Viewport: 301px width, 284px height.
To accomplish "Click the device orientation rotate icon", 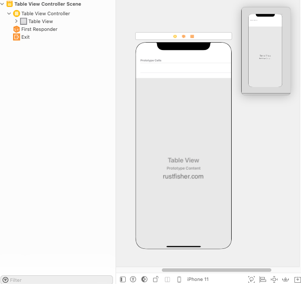I will click(156, 279).
